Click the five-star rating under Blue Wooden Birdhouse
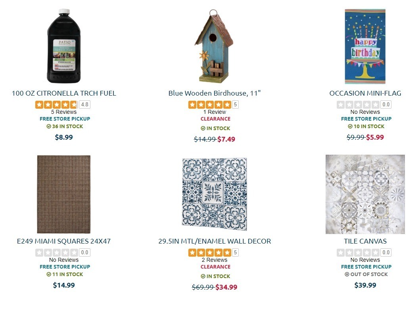The image size is (420, 309). [209, 105]
